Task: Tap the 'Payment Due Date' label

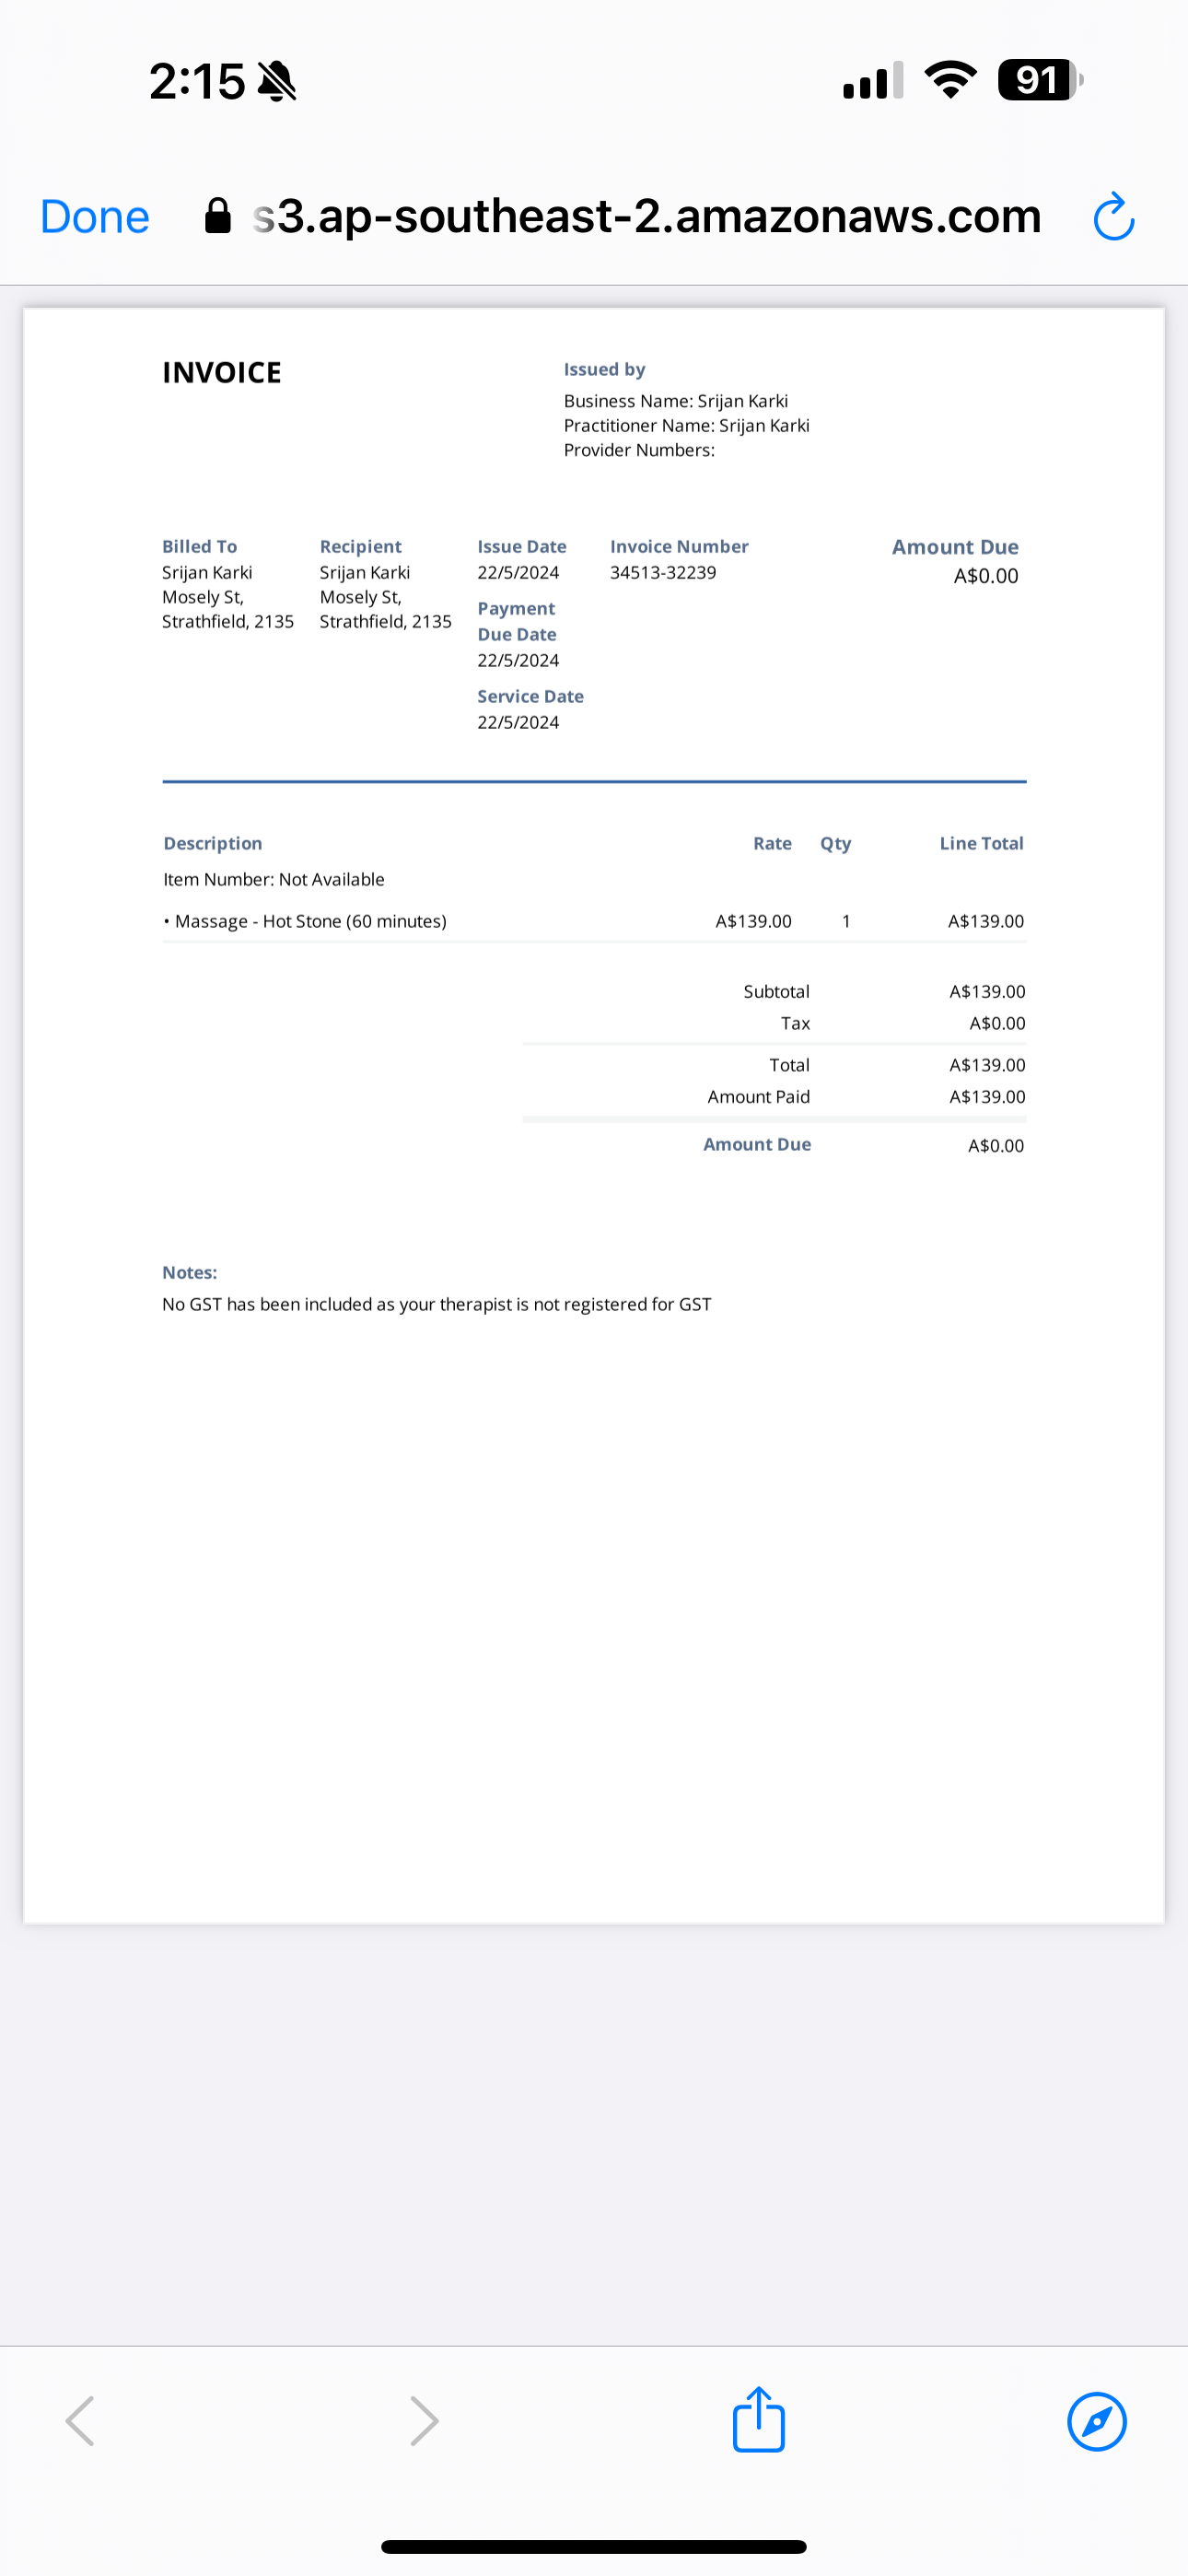Action: point(517,622)
